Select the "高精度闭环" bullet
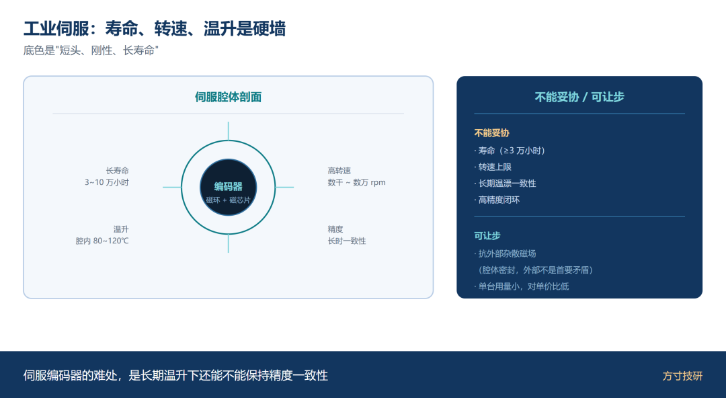The width and height of the screenshot is (726, 398). coord(497,200)
